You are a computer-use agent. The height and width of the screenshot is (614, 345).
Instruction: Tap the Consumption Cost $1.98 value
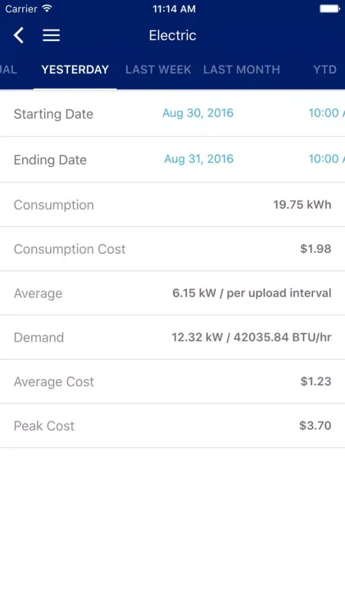pos(316,249)
